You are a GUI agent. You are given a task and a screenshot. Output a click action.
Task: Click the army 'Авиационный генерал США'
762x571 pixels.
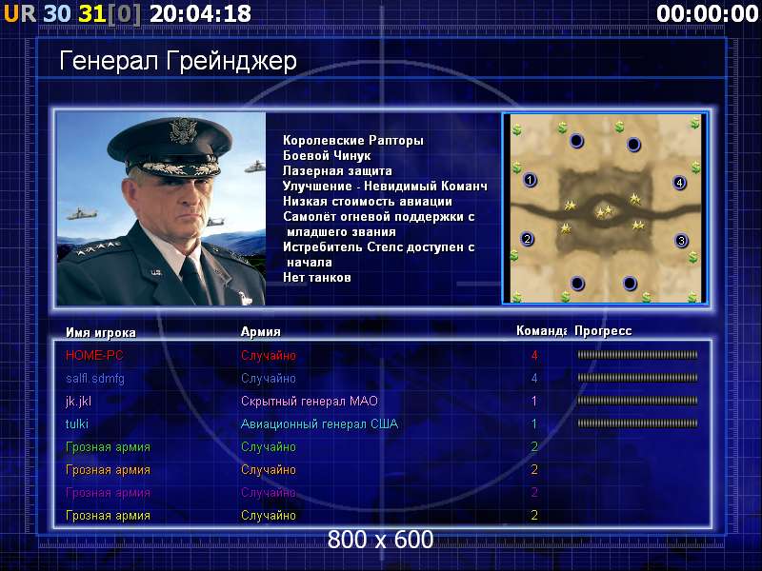320,423
